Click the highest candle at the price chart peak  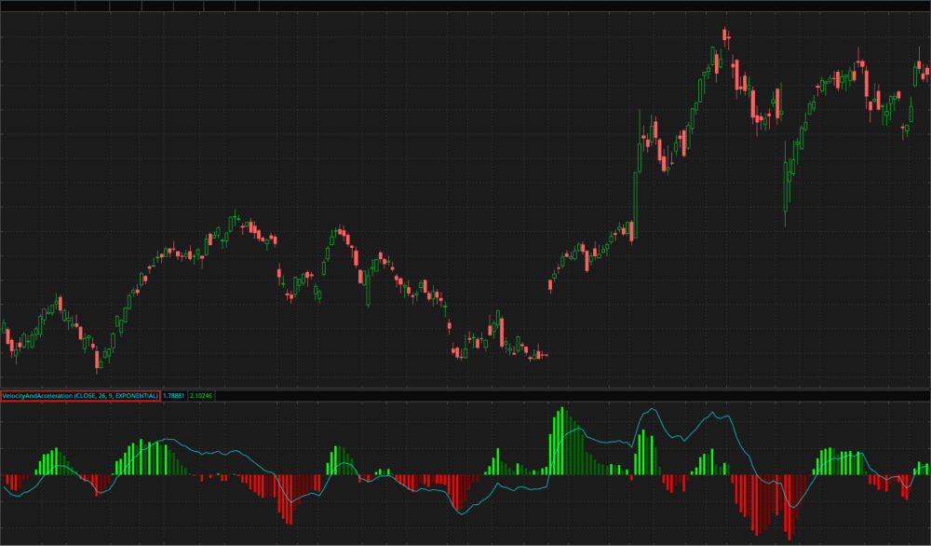tap(724, 37)
